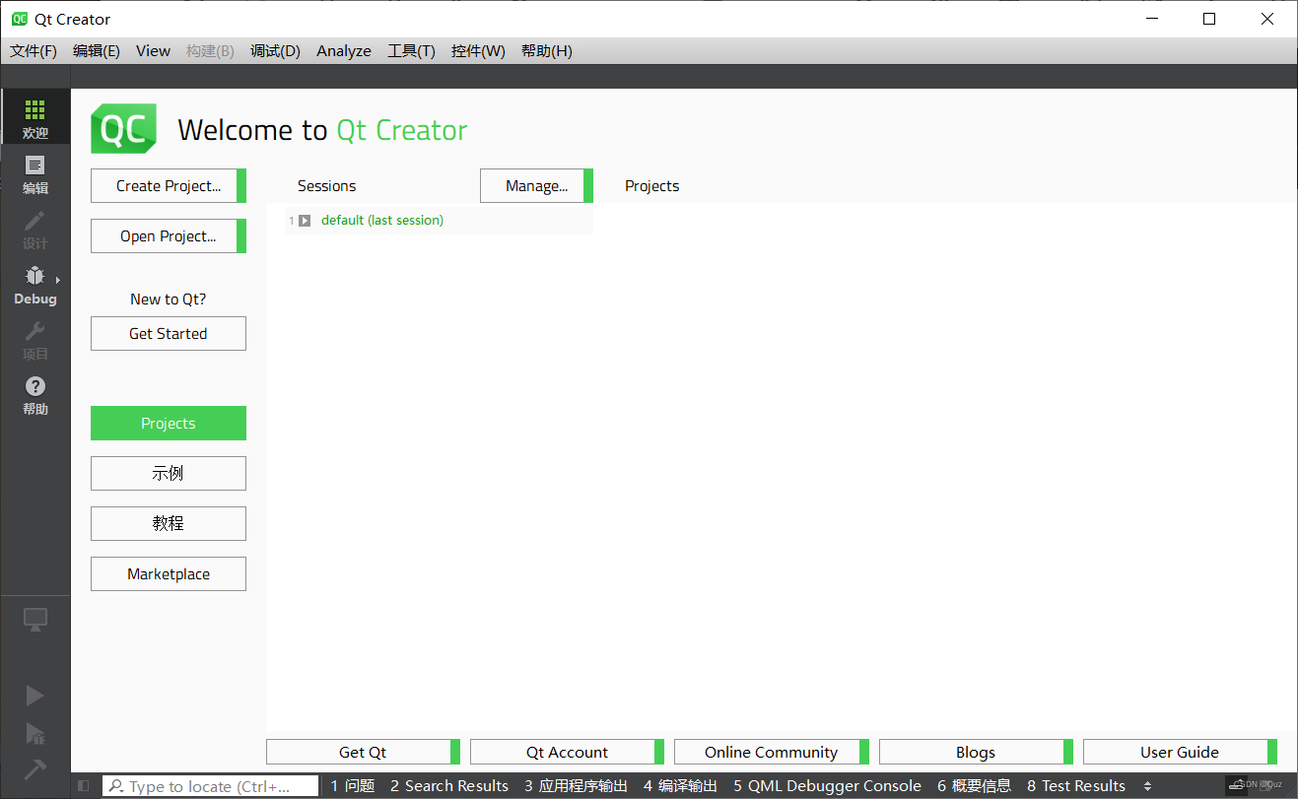Viewport: 1298px width, 799px height.
Task: Click the play icon beside default session
Action: (x=305, y=221)
